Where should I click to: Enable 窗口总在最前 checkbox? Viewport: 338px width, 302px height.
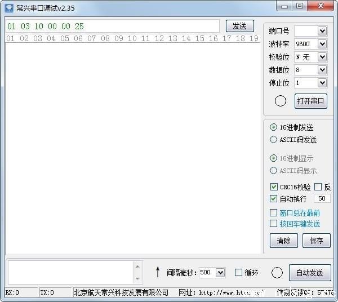[274, 213]
